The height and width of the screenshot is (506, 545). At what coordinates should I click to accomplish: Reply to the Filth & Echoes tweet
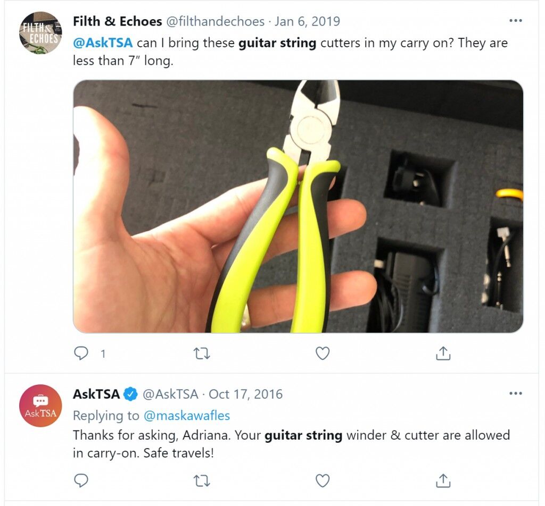click(x=81, y=353)
